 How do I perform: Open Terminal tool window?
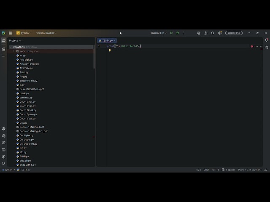(x=3, y=150)
